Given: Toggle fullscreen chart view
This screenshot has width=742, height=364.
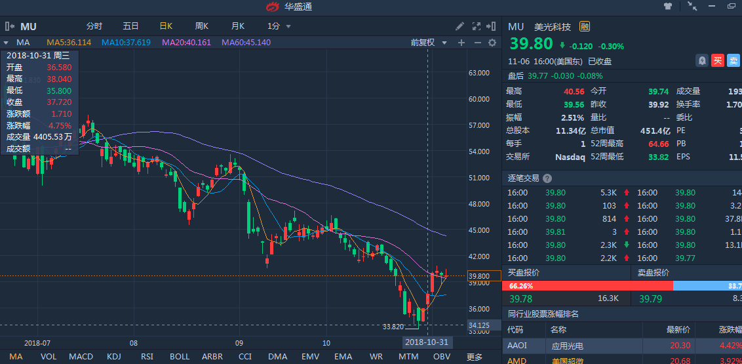Looking at the screenshot, I should click(x=477, y=26).
